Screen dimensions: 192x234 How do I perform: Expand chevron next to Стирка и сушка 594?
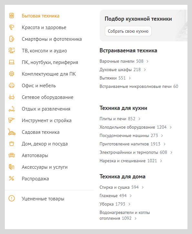coord(143,187)
